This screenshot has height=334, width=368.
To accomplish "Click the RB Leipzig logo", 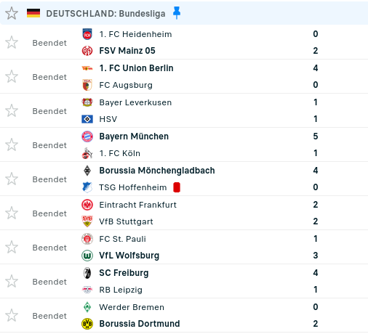I will point(87,290).
